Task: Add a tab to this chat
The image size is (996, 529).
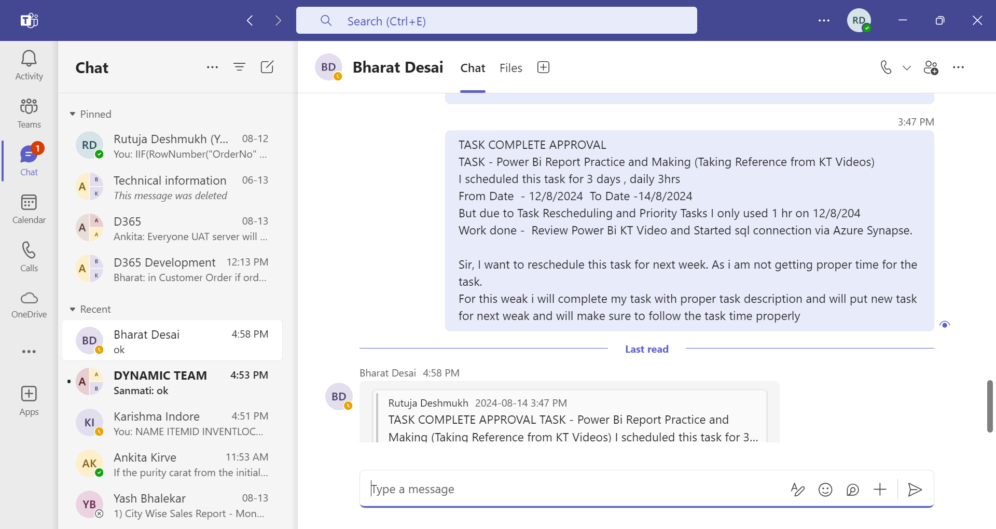Action: click(543, 67)
